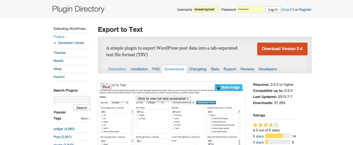Click the empty fifth rating star

pyautogui.click(x=276, y=125)
